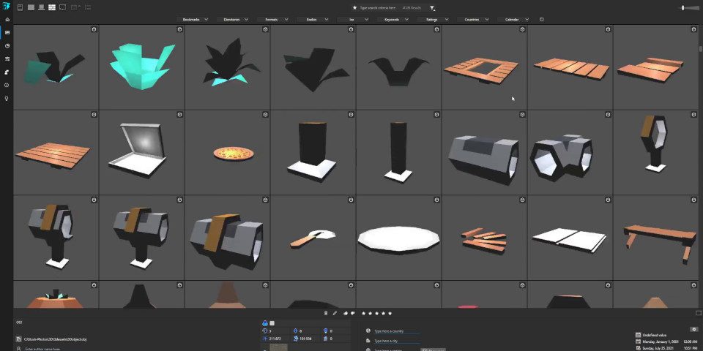
Task: Toggle the favorites star next to search
Action: click(354, 7)
